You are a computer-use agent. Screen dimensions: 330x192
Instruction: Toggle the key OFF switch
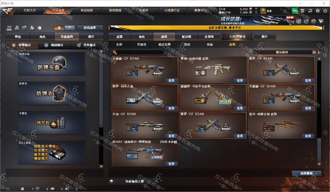9,28
